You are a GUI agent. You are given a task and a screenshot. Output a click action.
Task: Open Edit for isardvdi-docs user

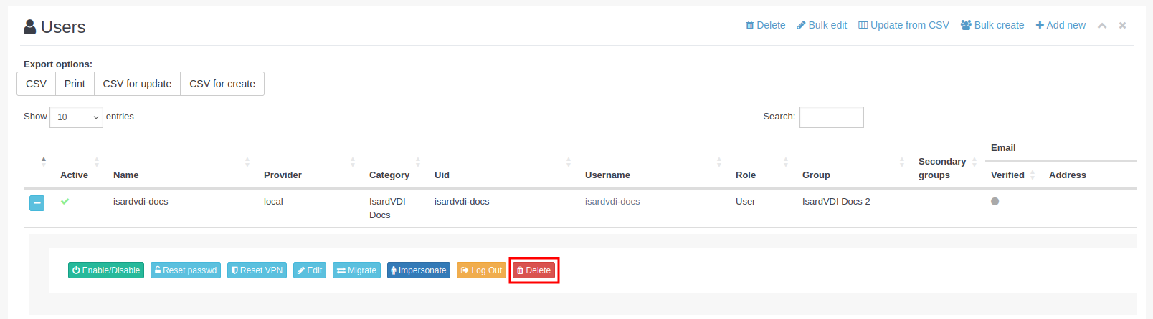pos(310,270)
